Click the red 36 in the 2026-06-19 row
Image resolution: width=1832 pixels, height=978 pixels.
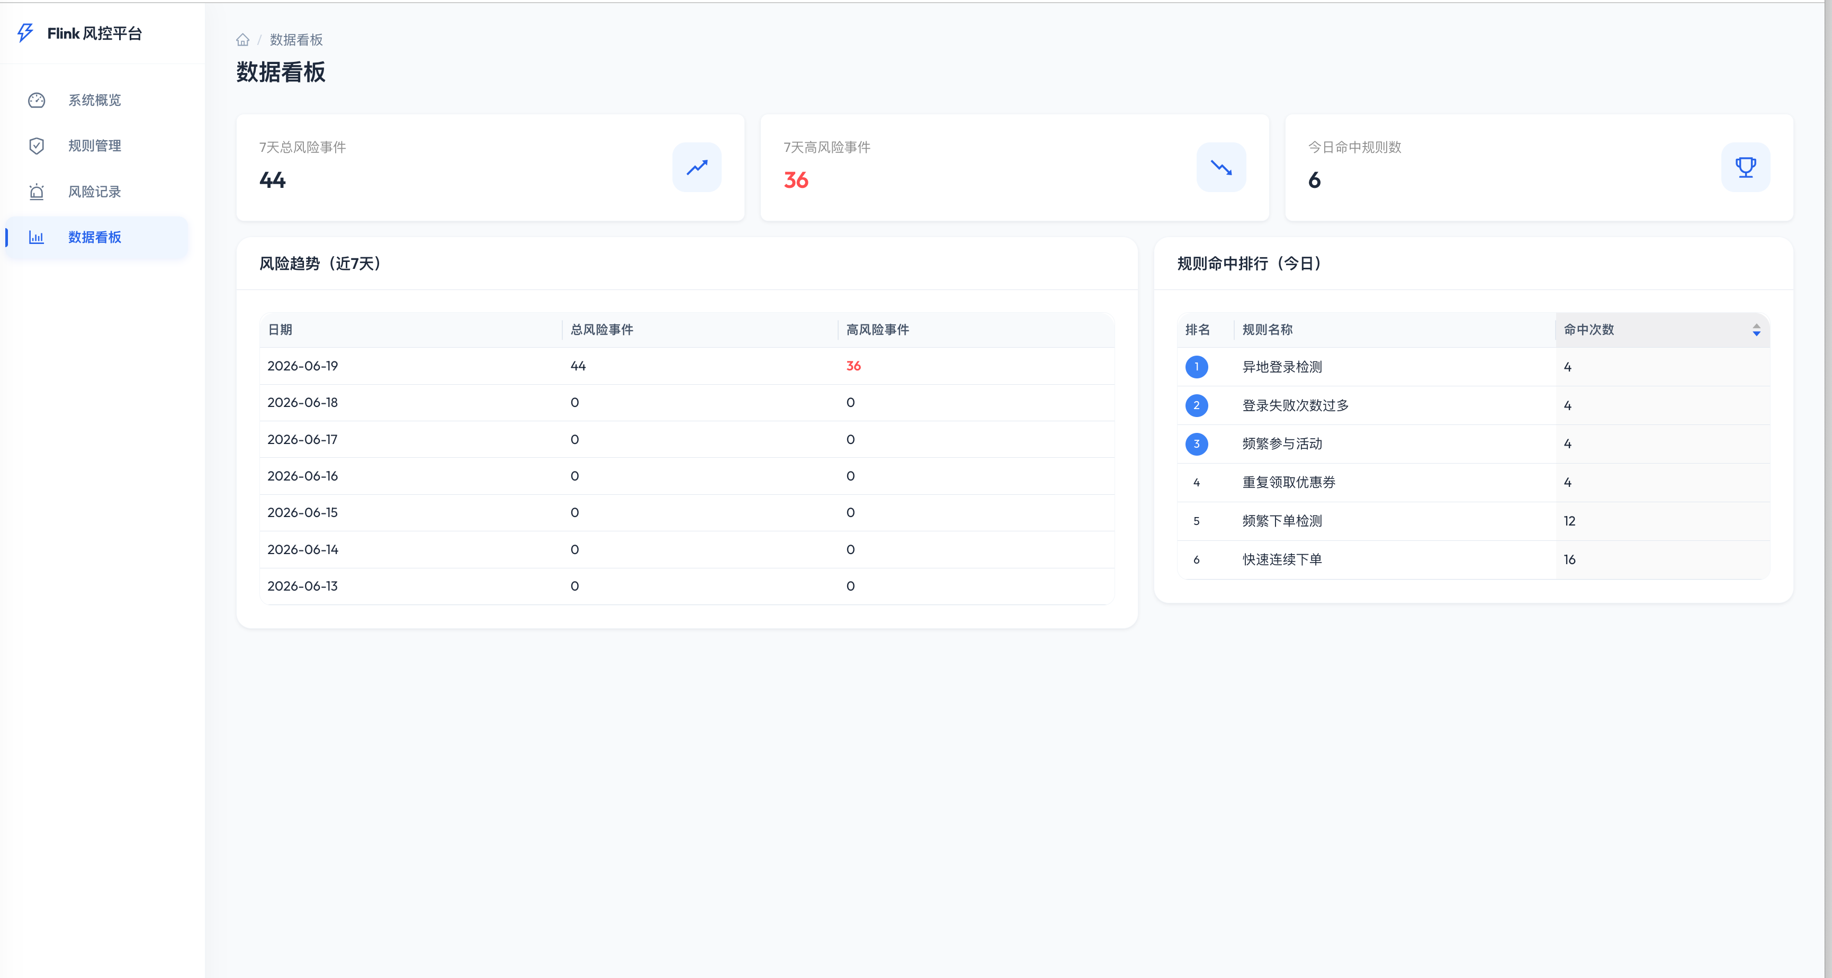pos(854,366)
